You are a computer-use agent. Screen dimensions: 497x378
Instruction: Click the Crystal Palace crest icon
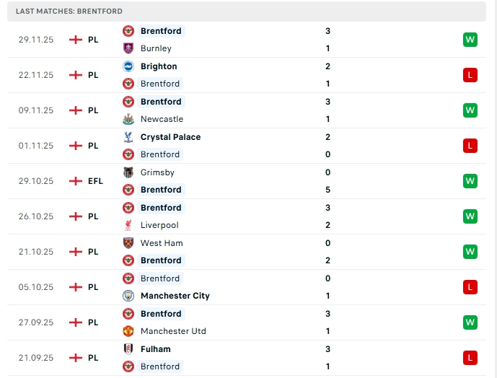coord(128,137)
